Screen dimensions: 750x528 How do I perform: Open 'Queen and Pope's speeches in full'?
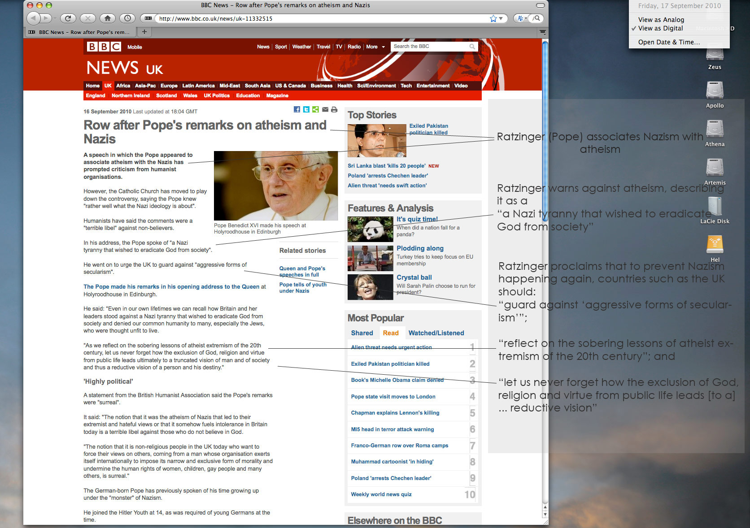coord(302,272)
